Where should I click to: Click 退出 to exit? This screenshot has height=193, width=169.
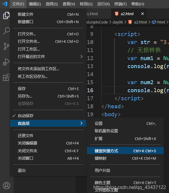pos(48,170)
